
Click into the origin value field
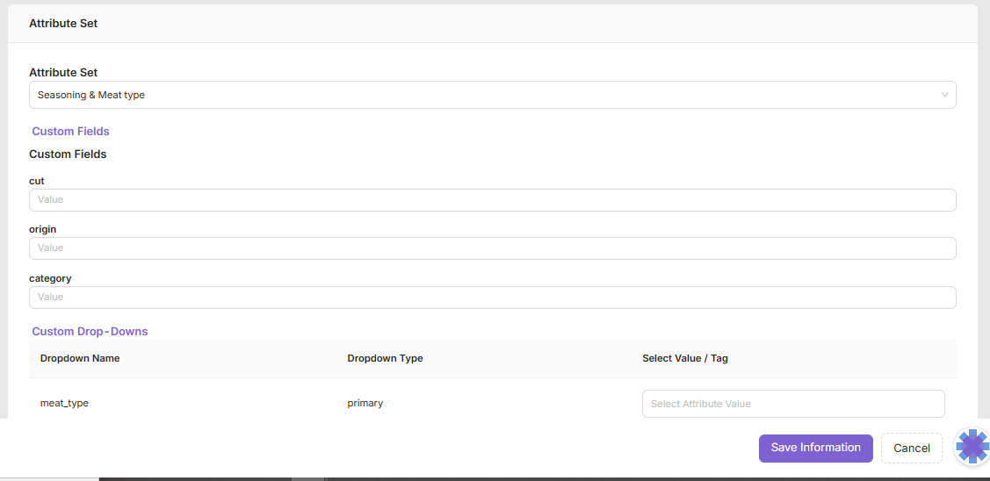(x=492, y=248)
